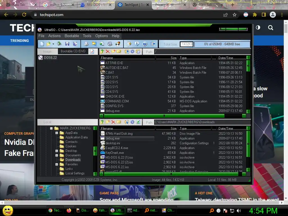Image resolution: width=288 pixels, height=216 pixels.
Task: Open the Actions menu
Action: [x=54, y=36]
